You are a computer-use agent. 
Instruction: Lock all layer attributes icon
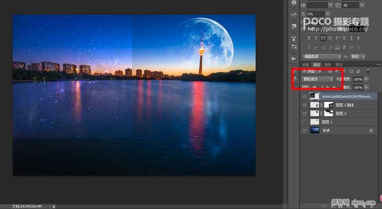pos(334,87)
